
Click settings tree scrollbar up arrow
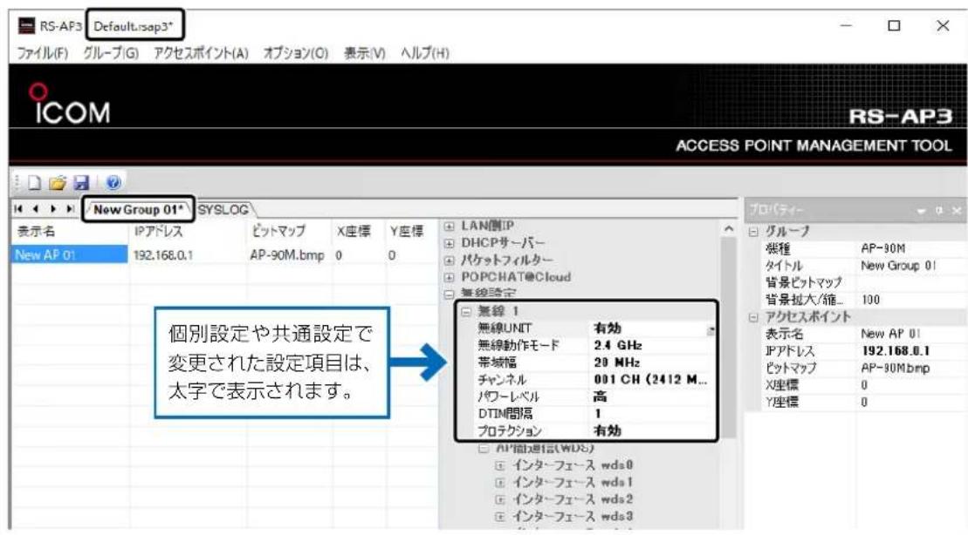(x=729, y=229)
